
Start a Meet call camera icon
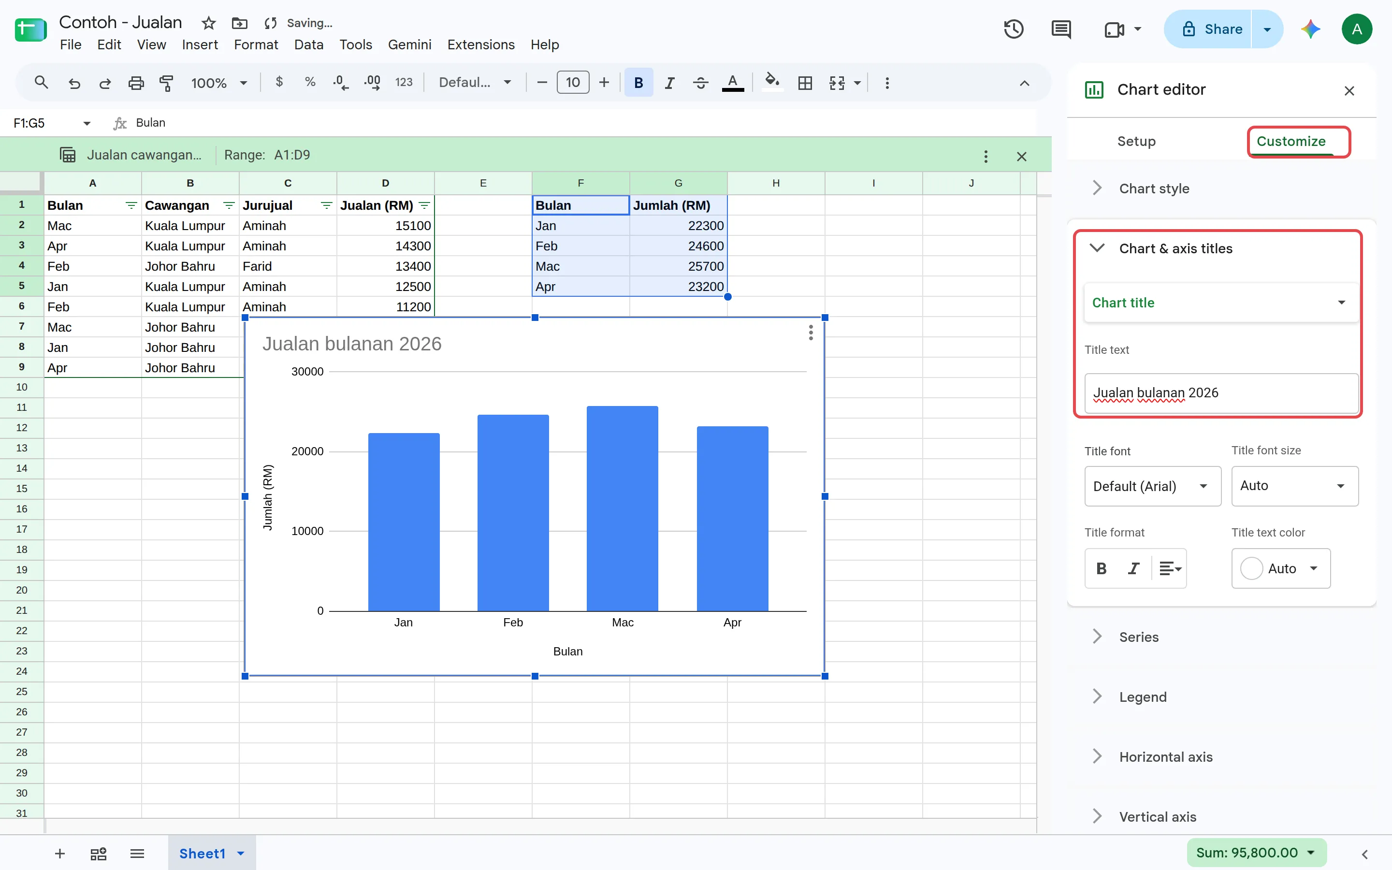(1114, 29)
